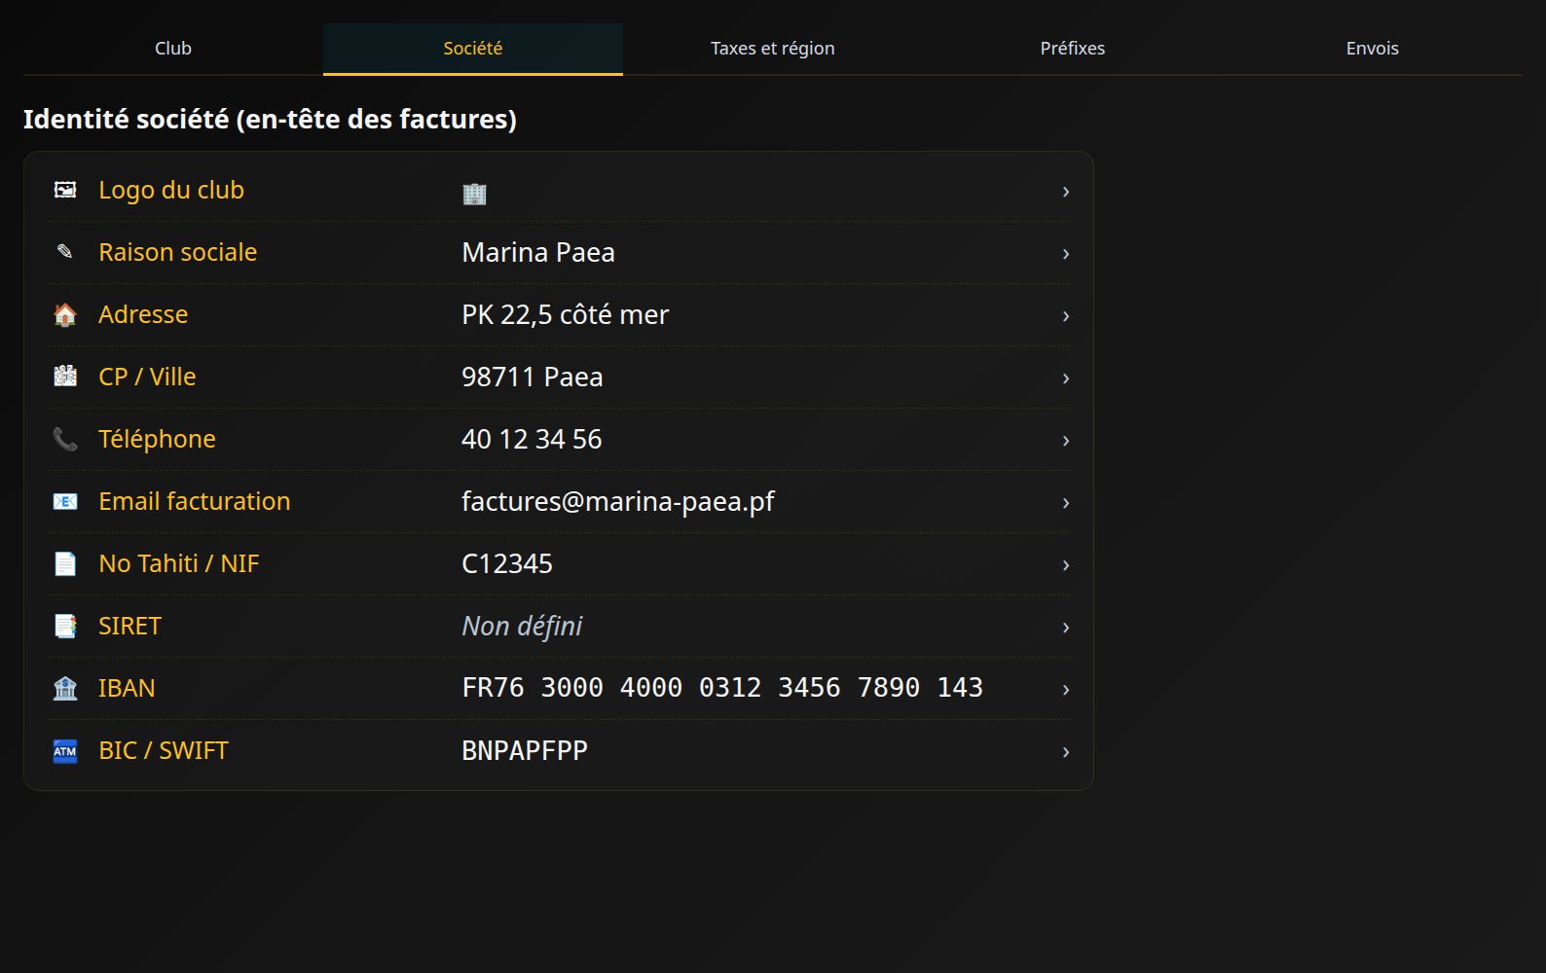Click the image icon beside Logo du club
The height and width of the screenshot is (973, 1546).
pos(65,190)
